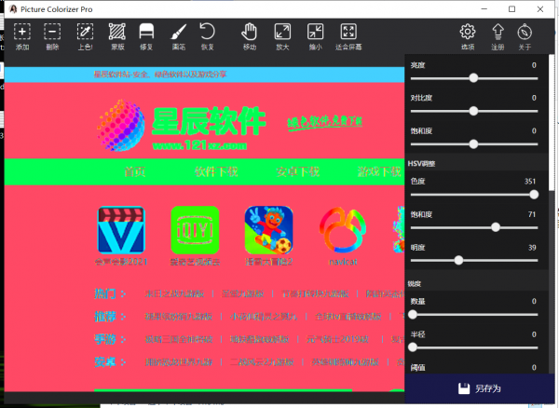
Task: Click the 色度 hue slider handle at 351
Action: pyautogui.click(x=534, y=195)
